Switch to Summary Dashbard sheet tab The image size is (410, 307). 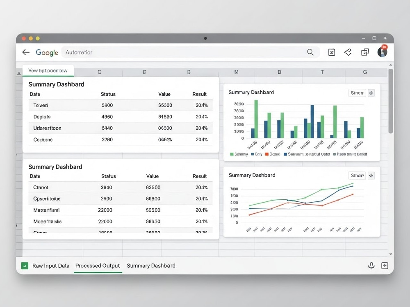tap(151, 266)
